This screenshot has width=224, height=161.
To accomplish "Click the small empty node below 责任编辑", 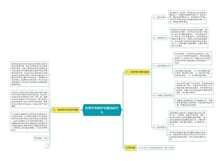I will pyautogui.click(x=47, y=146).
